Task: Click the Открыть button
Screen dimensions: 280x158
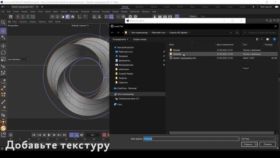Action: click(248, 144)
